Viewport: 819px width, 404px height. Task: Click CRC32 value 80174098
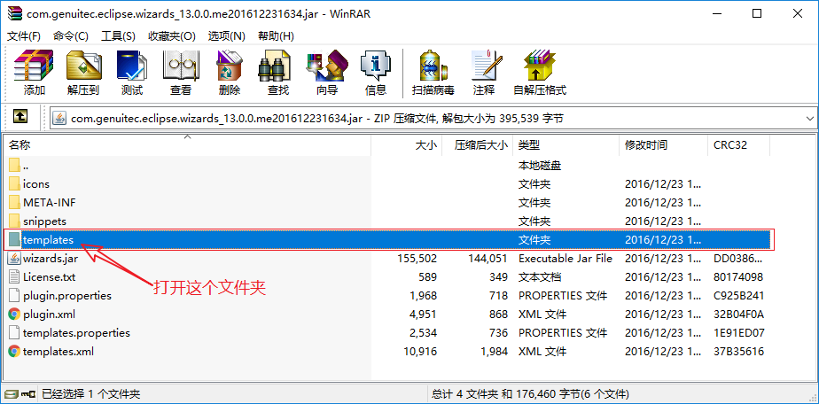pyautogui.click(x=738, y=276)
